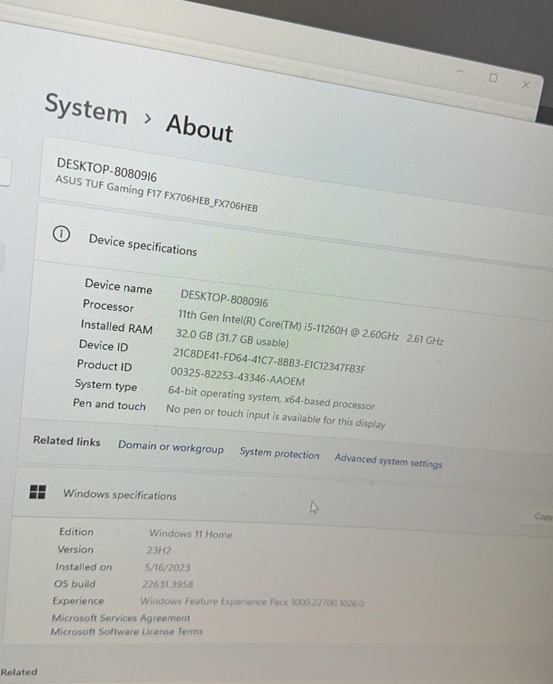Viewport: 553px width, 684px height.
Task: Click the Windows Feature Experience Pack value
Action: click(252, 602)
